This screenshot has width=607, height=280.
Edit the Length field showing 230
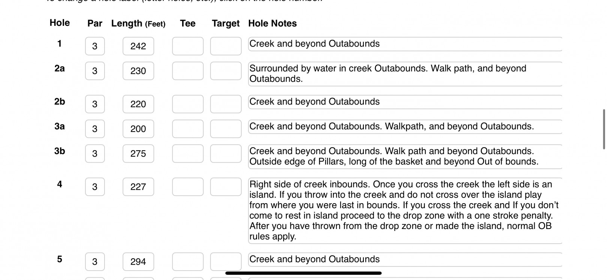click(138, 71)
